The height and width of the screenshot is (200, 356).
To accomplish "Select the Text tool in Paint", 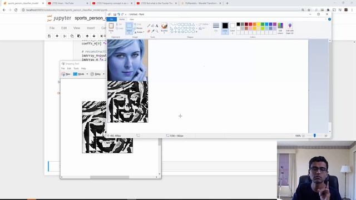I will click(157, 26).
